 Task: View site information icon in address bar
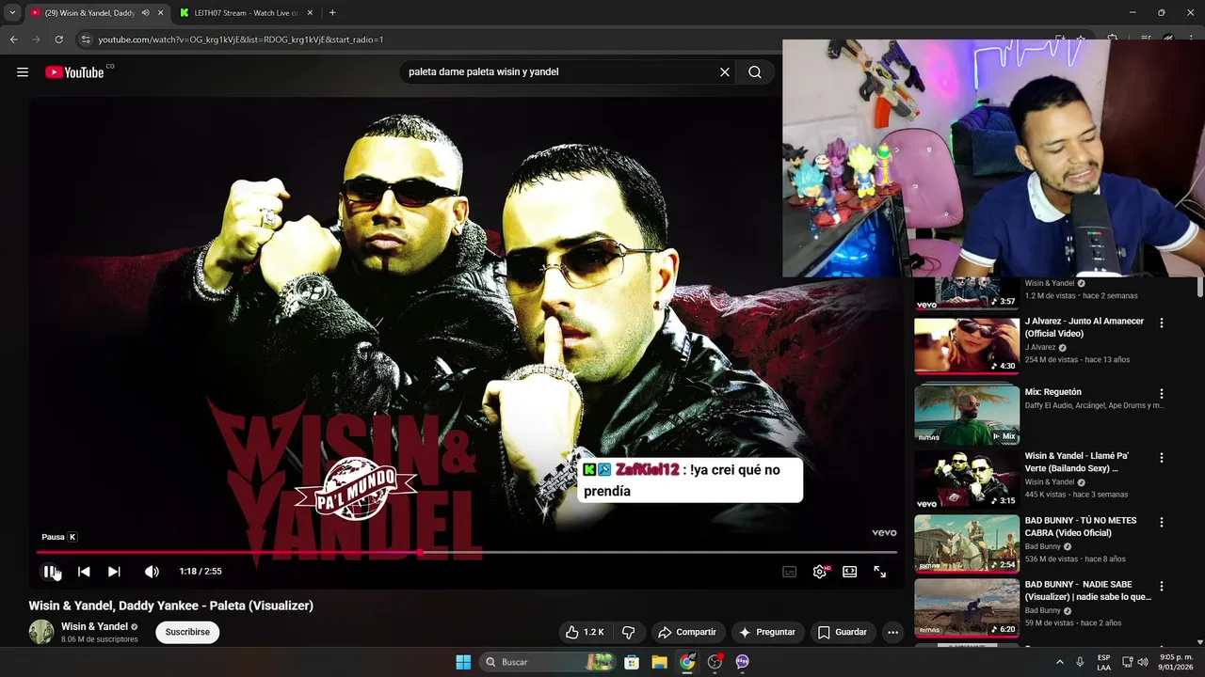tap(86, 39)
